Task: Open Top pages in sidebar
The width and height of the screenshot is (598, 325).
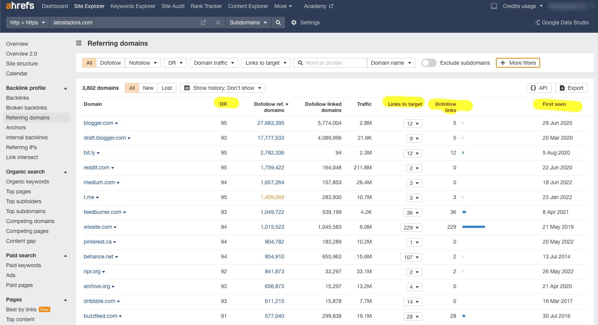Action: (18, 191)
